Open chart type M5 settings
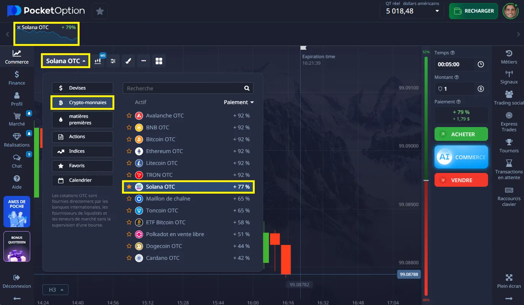The height and width of the screenshot is (305, 524). (98, 61)
